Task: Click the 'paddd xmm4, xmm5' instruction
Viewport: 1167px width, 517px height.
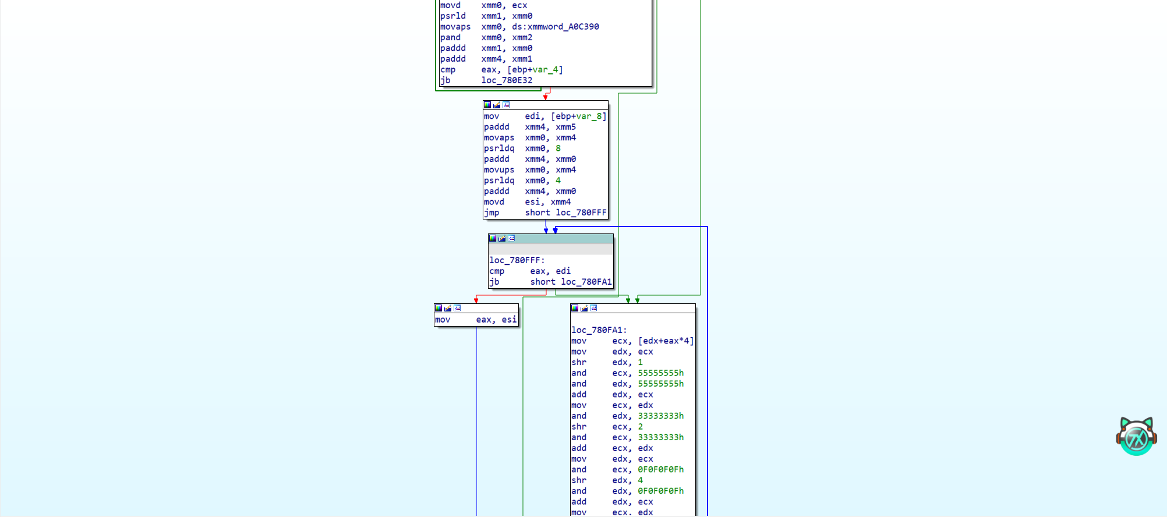Action: (x=530, y=127)
